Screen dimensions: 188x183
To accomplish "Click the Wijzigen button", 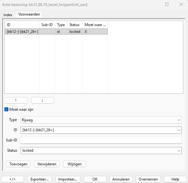I will tap(74, 164).
